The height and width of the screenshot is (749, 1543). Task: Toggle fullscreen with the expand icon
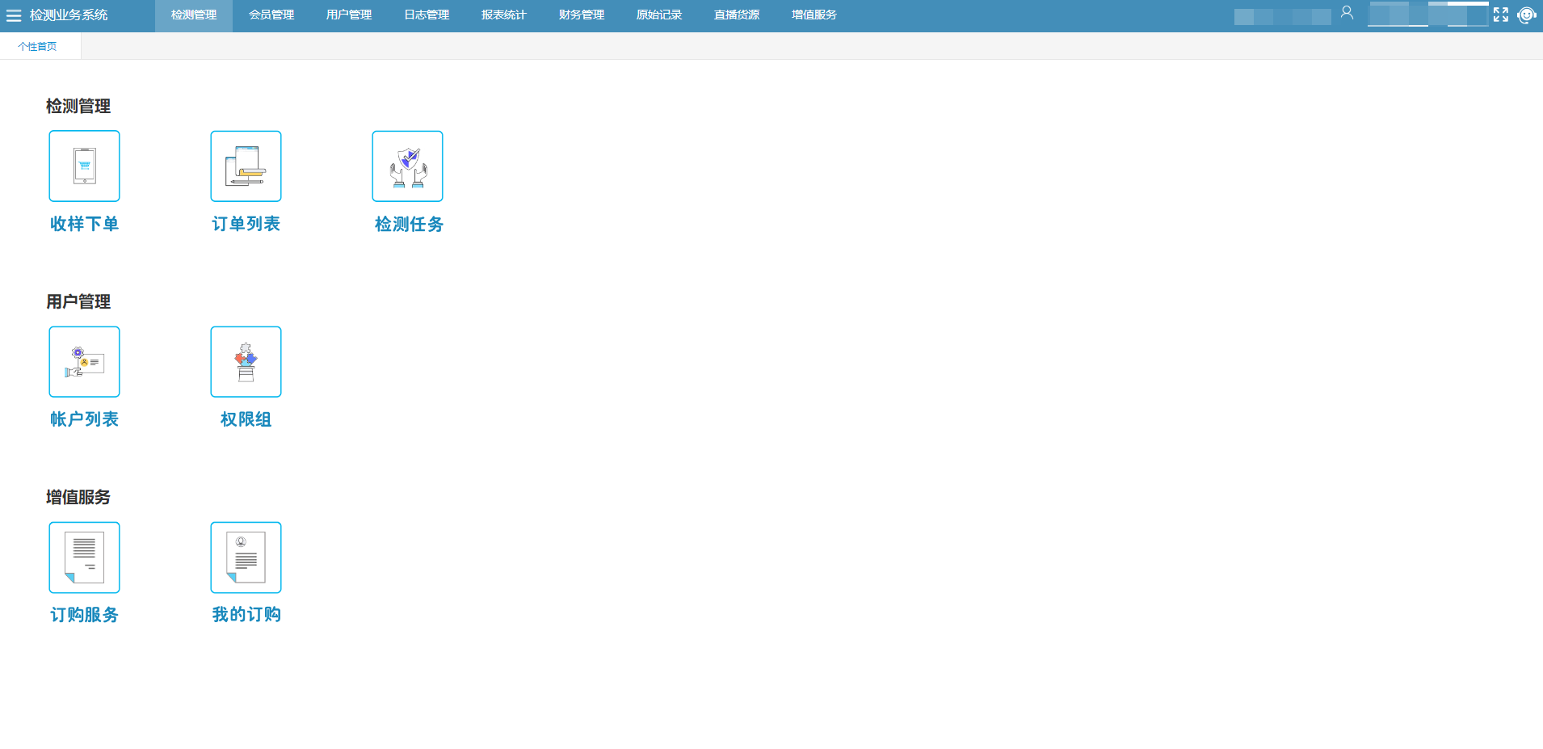[x=1500, y=15]
